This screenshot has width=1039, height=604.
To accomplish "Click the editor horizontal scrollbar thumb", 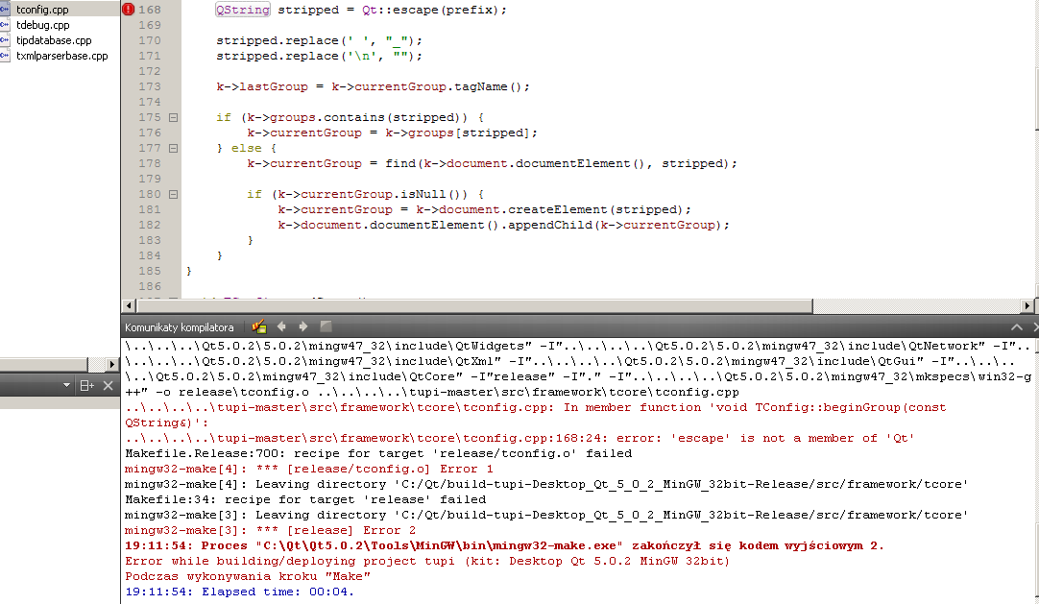I will (474, 306).
